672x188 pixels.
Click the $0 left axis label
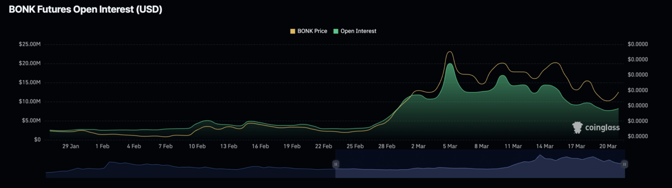37,139
